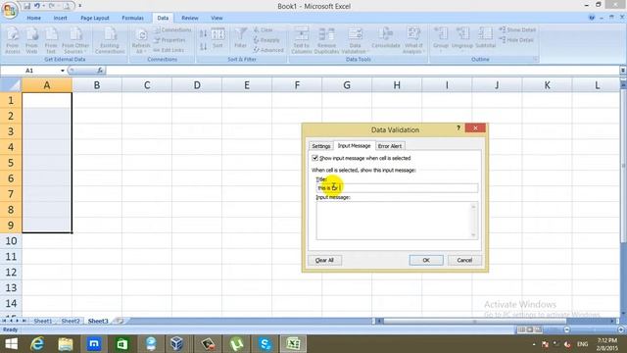Click the Office button logo
Screen dimensions: 627x353
10,10
